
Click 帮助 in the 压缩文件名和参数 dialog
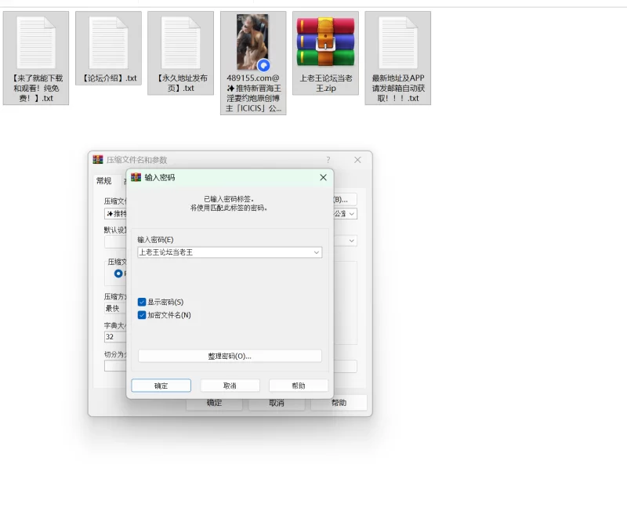tap(339, 403)
